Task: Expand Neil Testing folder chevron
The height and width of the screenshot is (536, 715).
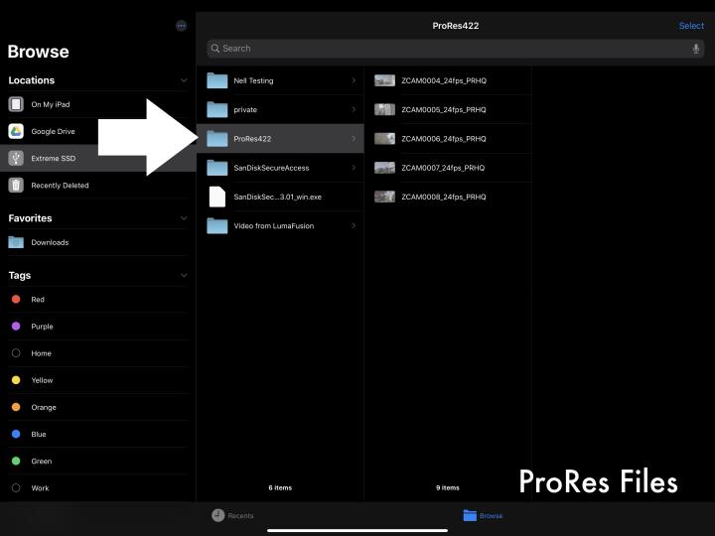Action: tap(354, 80)
